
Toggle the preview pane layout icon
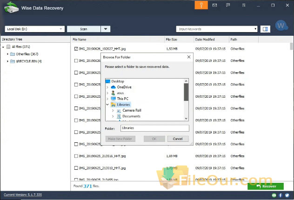(x=265, y=29)
